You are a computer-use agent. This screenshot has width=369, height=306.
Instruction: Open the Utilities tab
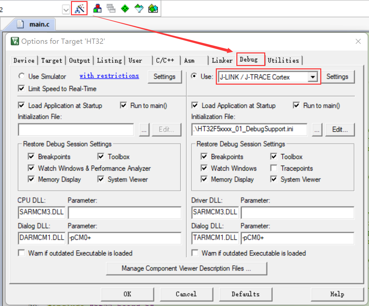[283, 60]
